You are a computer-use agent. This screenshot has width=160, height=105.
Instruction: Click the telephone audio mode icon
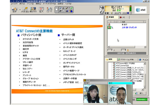(102, 12)
